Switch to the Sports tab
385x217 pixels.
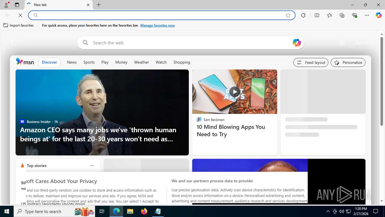pyautogui.click(x=89, y=62)
